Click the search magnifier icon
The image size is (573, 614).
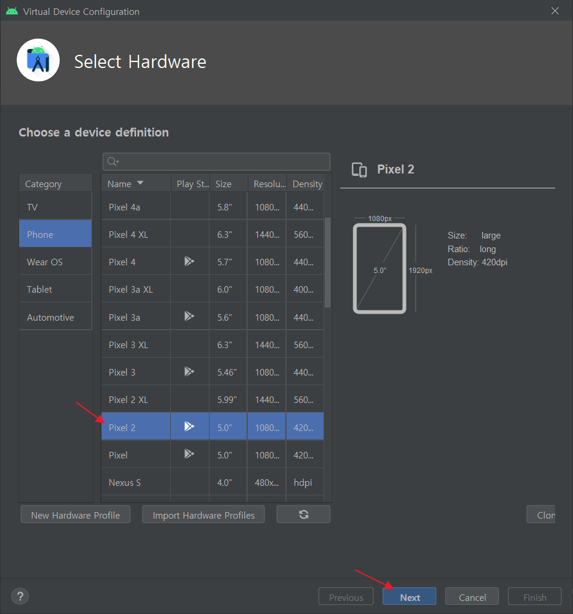pos(113,162)
